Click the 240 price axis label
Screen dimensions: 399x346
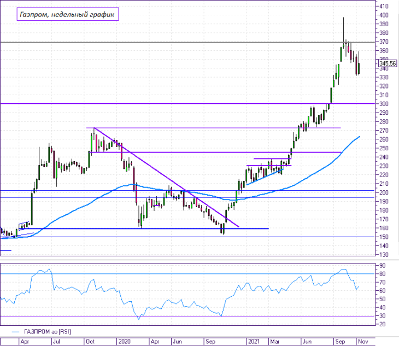pos(384,157)
